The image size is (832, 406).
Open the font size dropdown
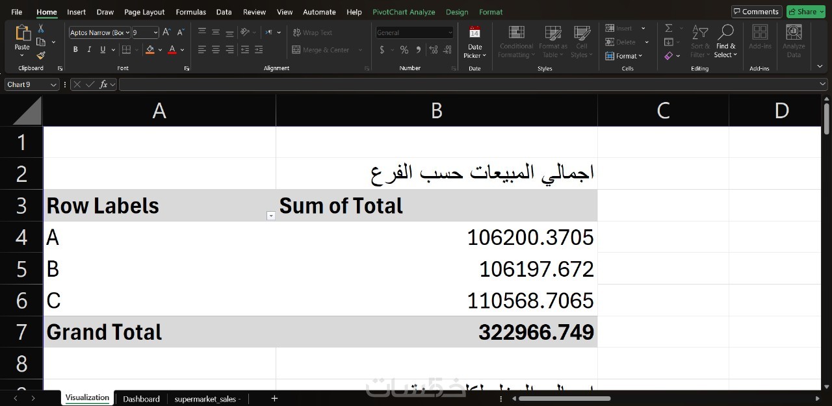[155, 32]
